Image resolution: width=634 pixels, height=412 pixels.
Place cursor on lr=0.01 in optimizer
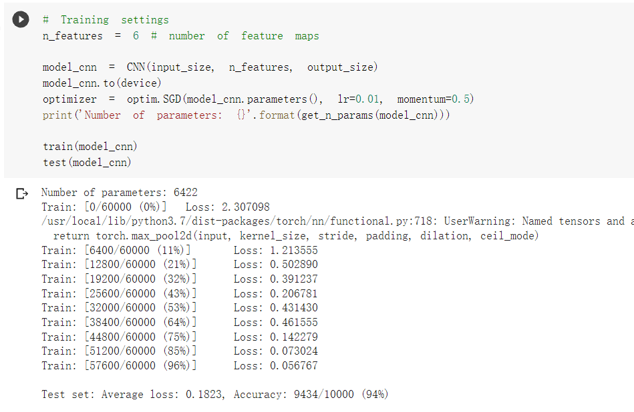coord(359,99)
